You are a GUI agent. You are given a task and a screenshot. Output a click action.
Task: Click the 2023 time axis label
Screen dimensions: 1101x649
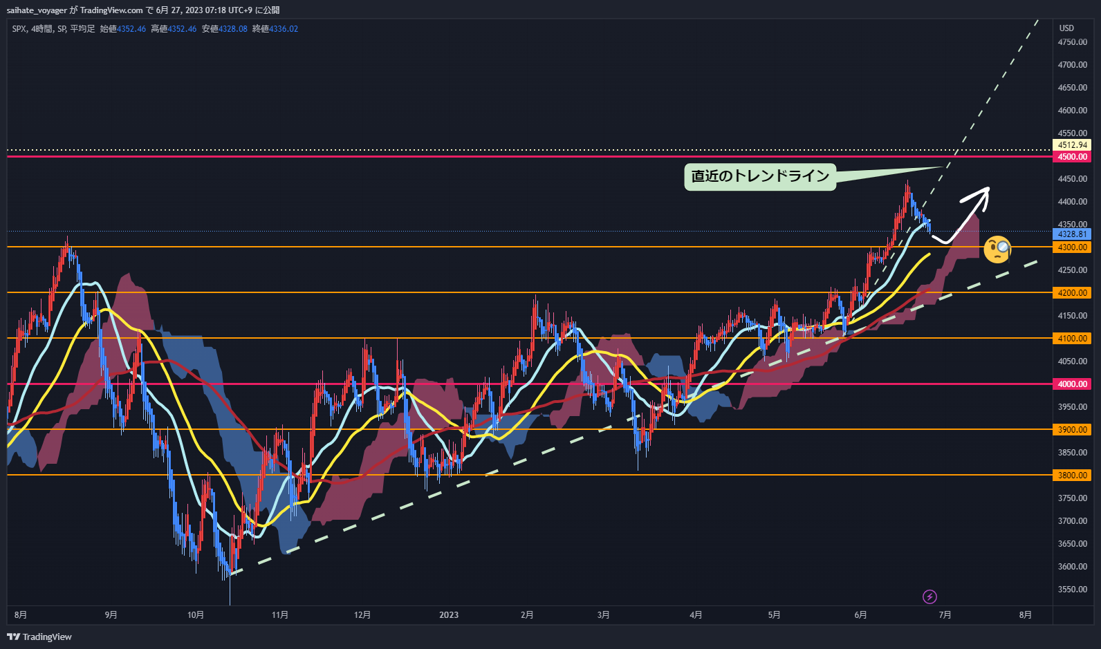click(449, 615)
